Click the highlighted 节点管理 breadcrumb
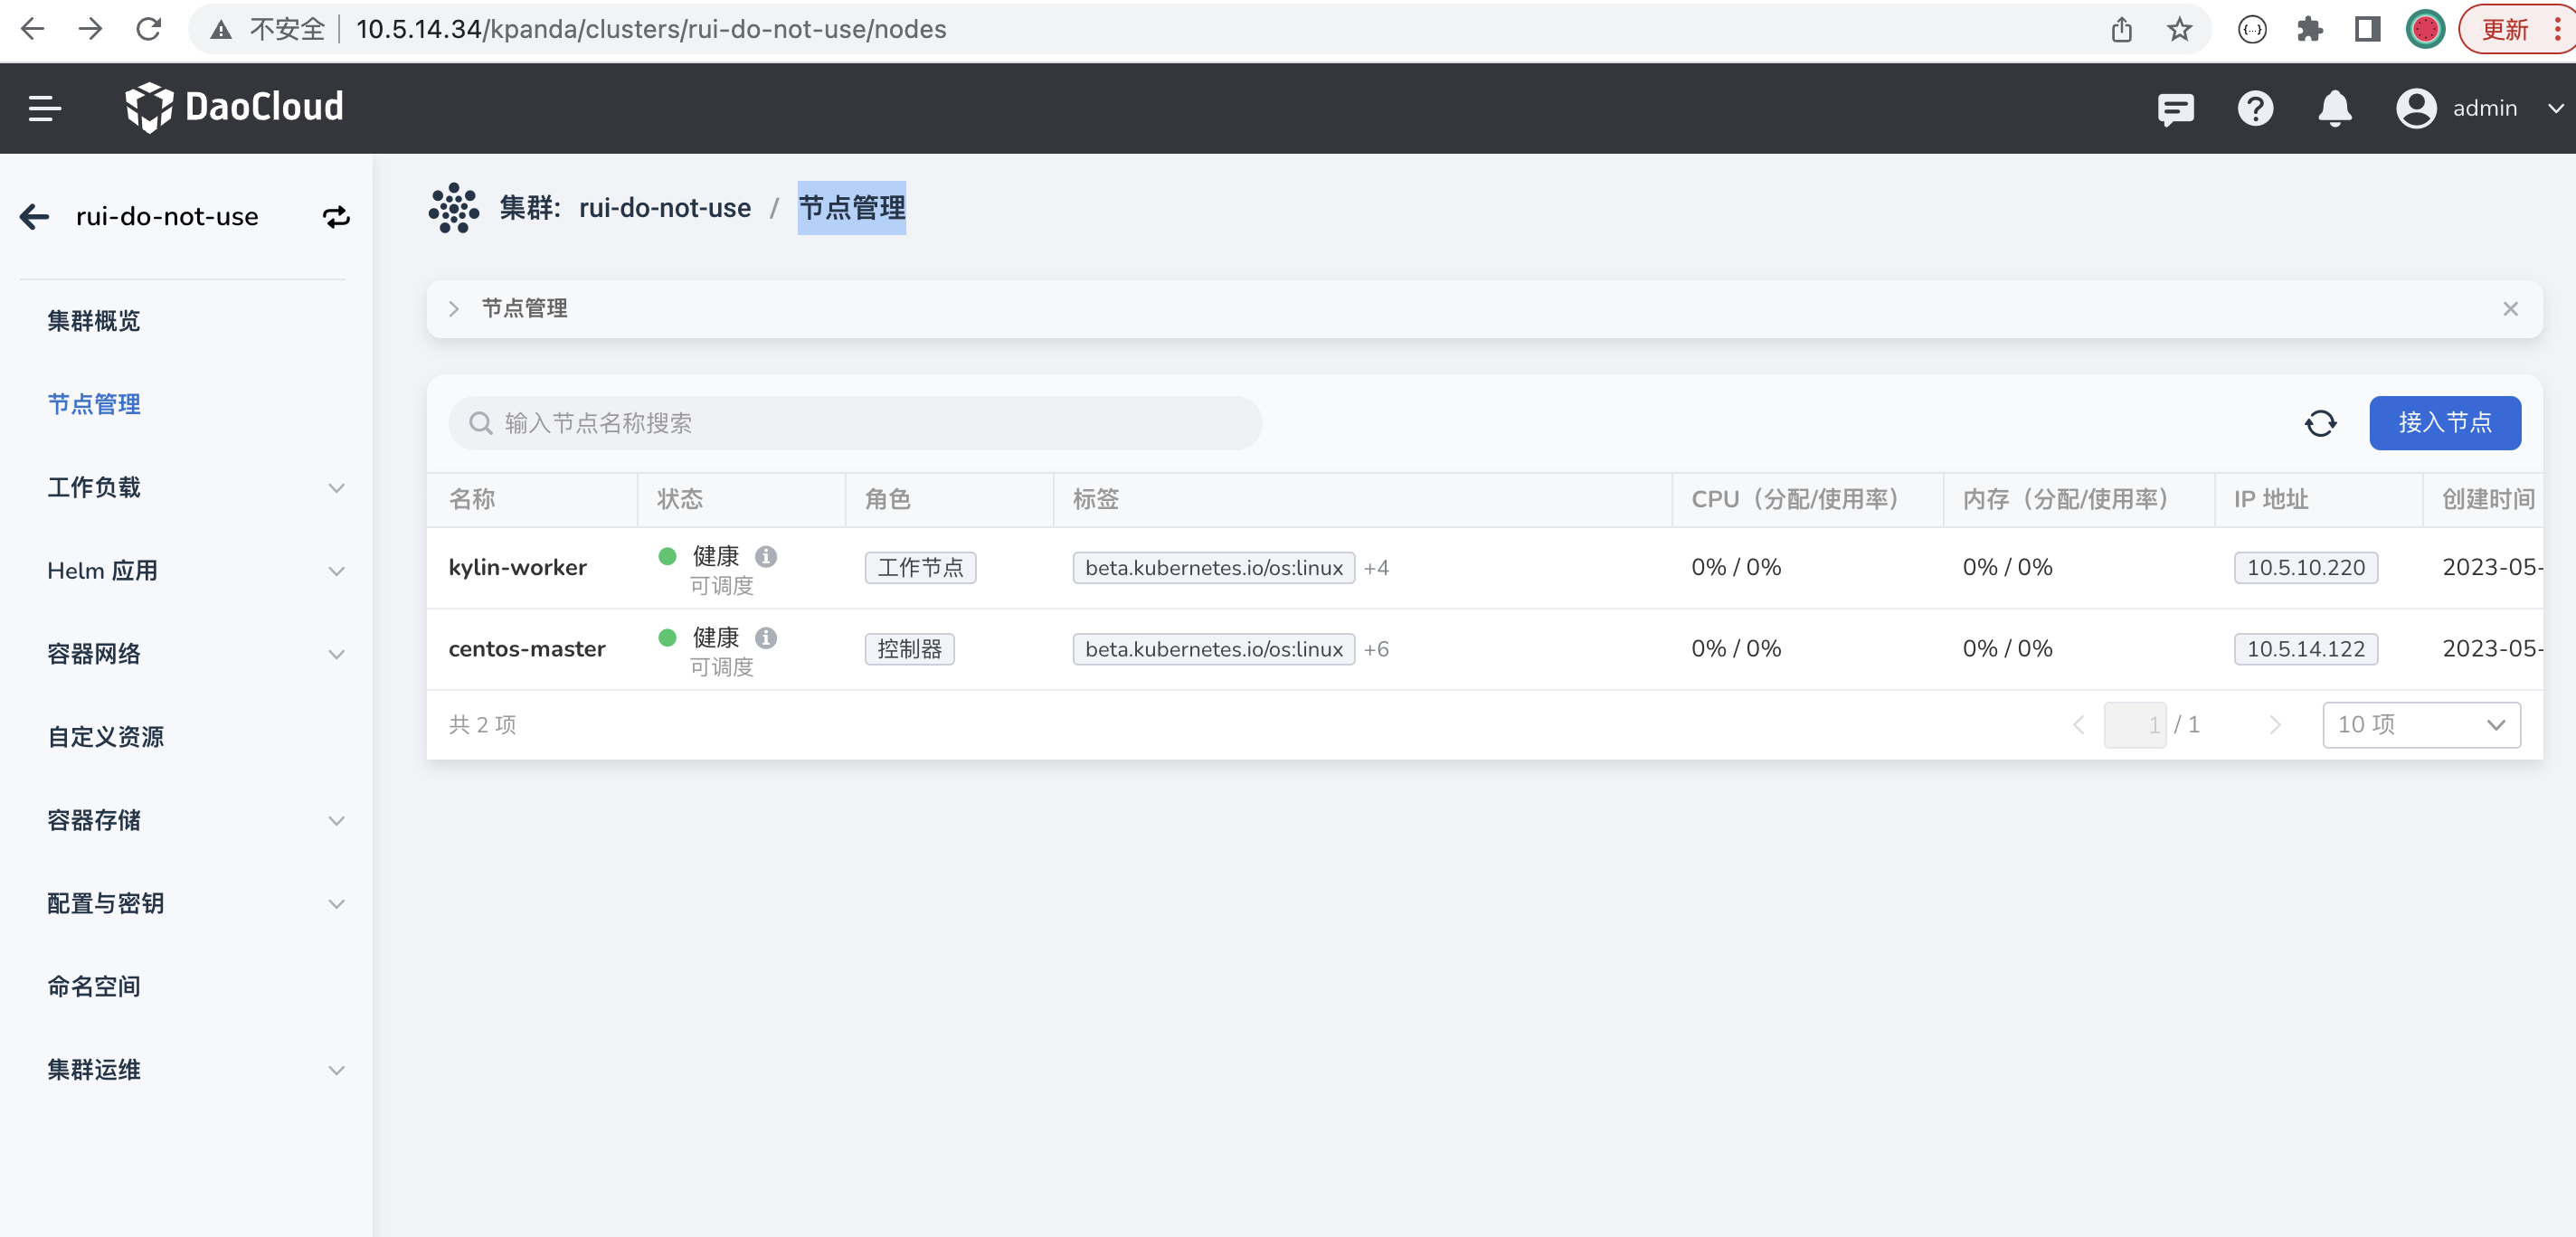The width and height of the screenshot is (2576, 1237). tap(852, 208)
